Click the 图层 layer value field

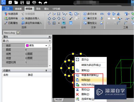click(x=36, y=50)
